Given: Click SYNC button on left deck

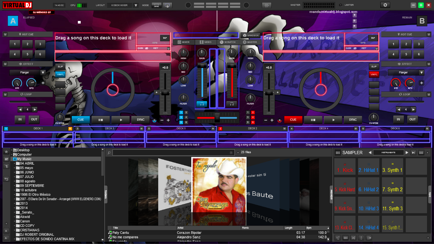Looking at the screenshot, I should (x=140, y=120).
